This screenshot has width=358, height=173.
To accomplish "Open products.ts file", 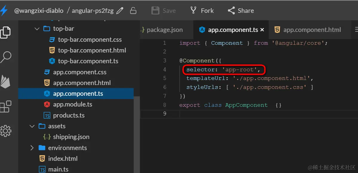I will click(69, 115).
